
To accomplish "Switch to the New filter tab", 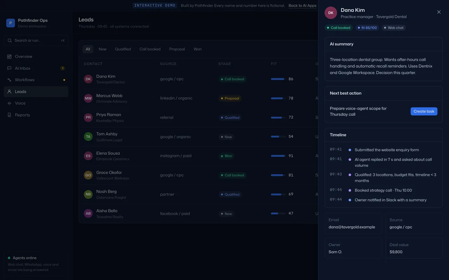I will click(102, 49).
